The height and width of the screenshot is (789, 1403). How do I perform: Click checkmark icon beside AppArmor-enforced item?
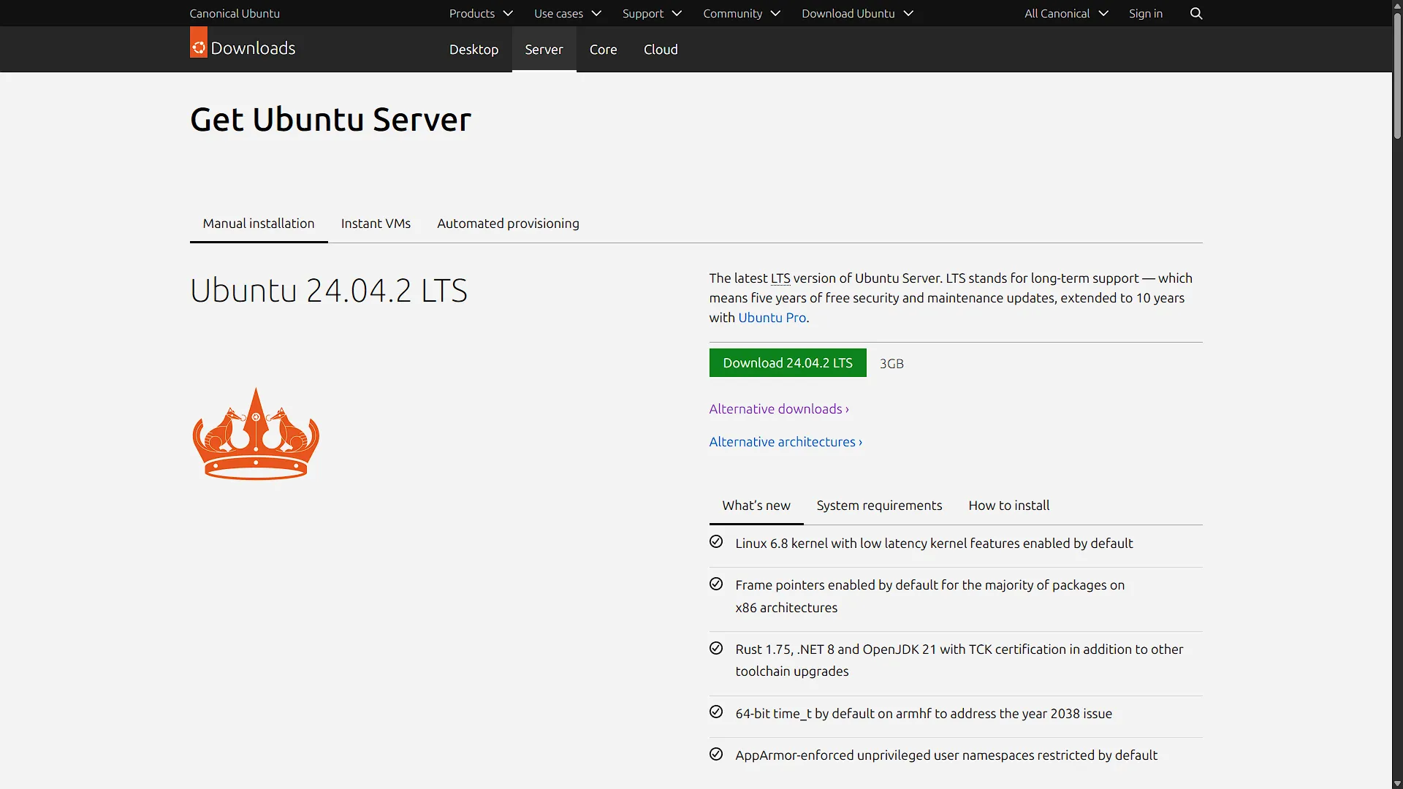click(x=716, y=754)
